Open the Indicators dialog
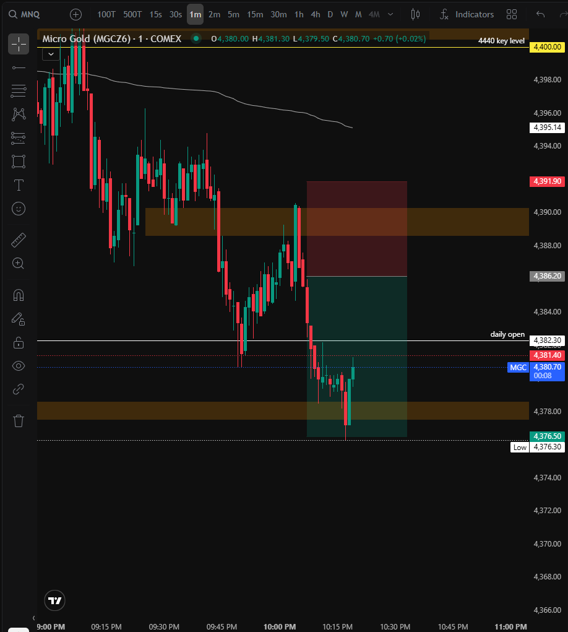568x632 pixels. point(467,14)
